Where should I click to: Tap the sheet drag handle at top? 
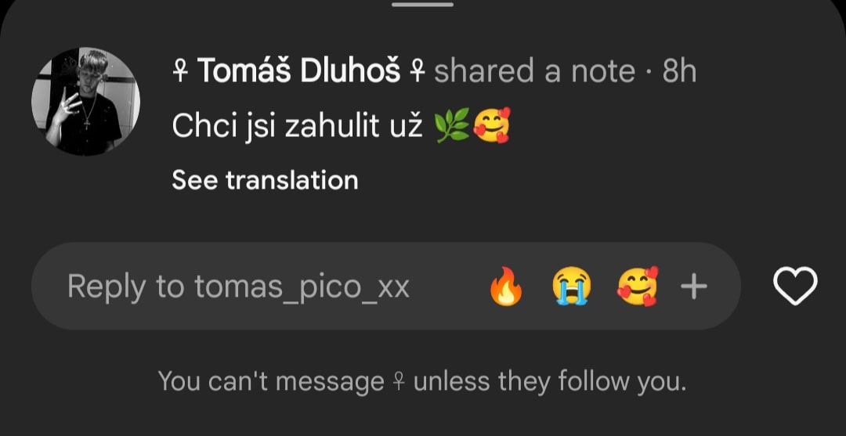click(422, 5)
